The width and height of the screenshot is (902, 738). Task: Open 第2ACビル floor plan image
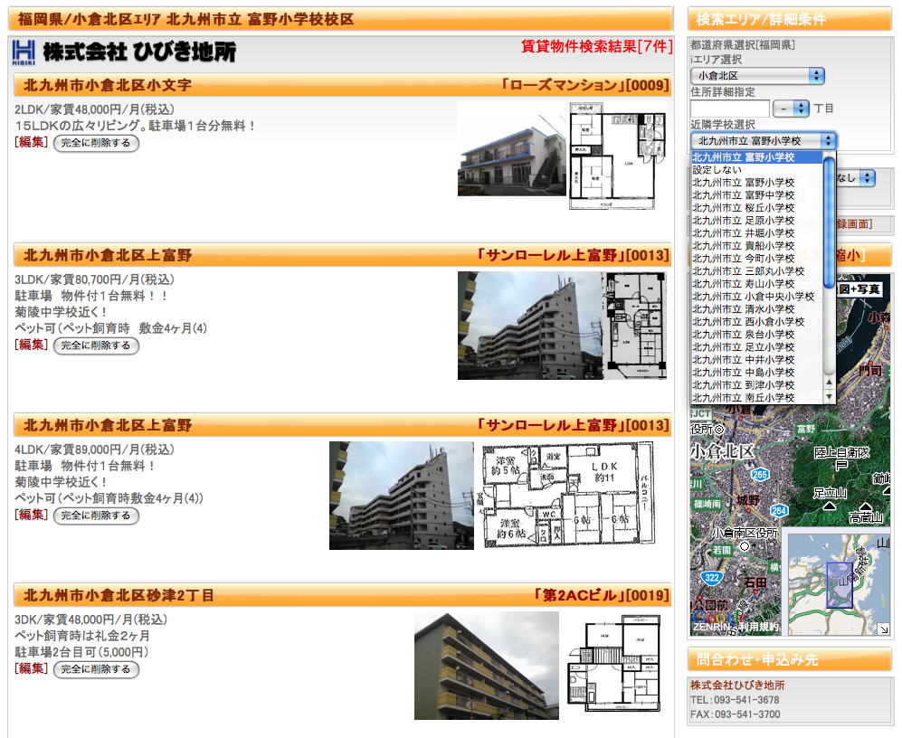point(614,664)
